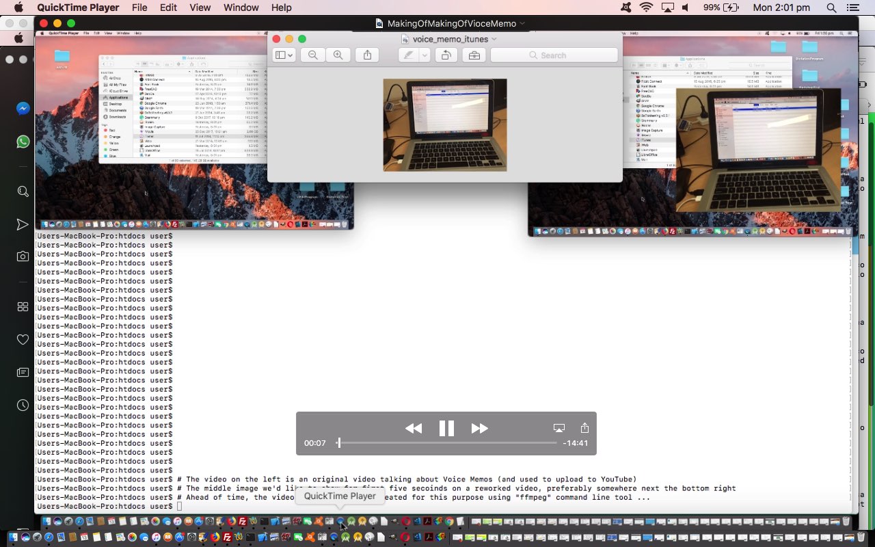Click the rewind button in playback controls
This screenshot has height=547, width=875.
coord(414,428)
